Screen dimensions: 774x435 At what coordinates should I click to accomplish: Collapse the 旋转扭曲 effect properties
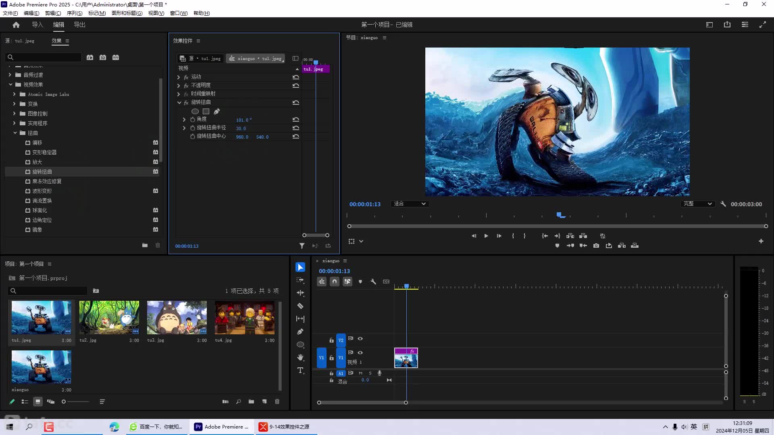(179, 103)
